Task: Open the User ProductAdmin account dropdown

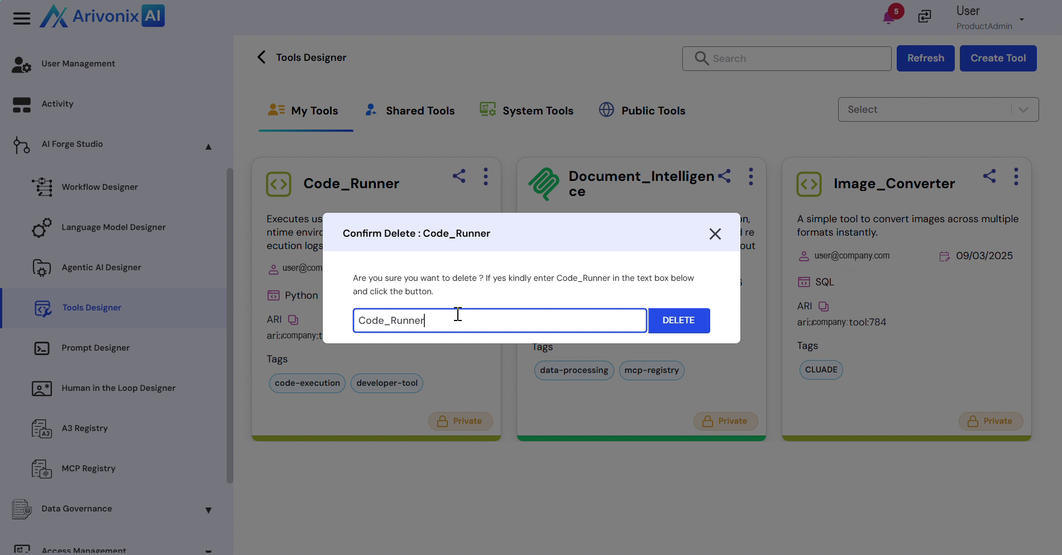Action: pos(1021,19)
